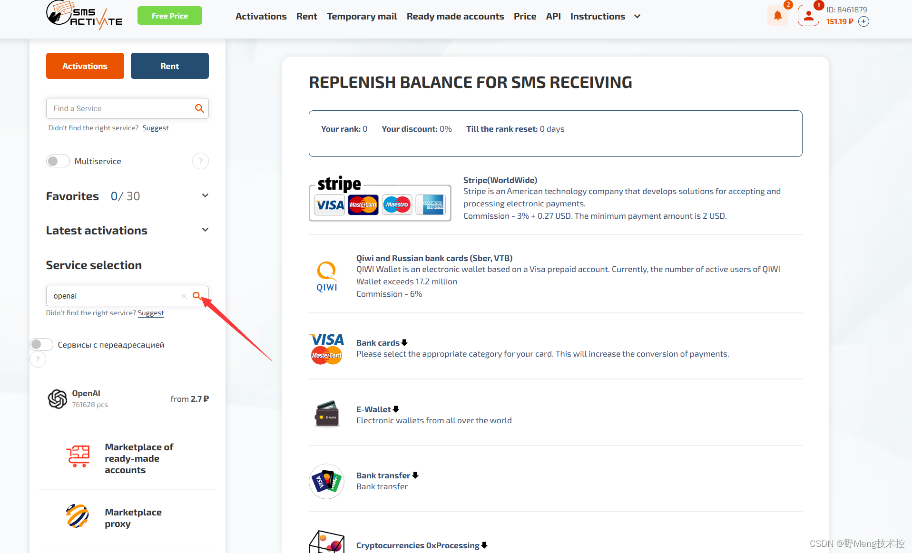The width and height of the screenshot is (912, 553).
Task: Click help icon below redirect services toggle
Action: click(x=38, y=359)
